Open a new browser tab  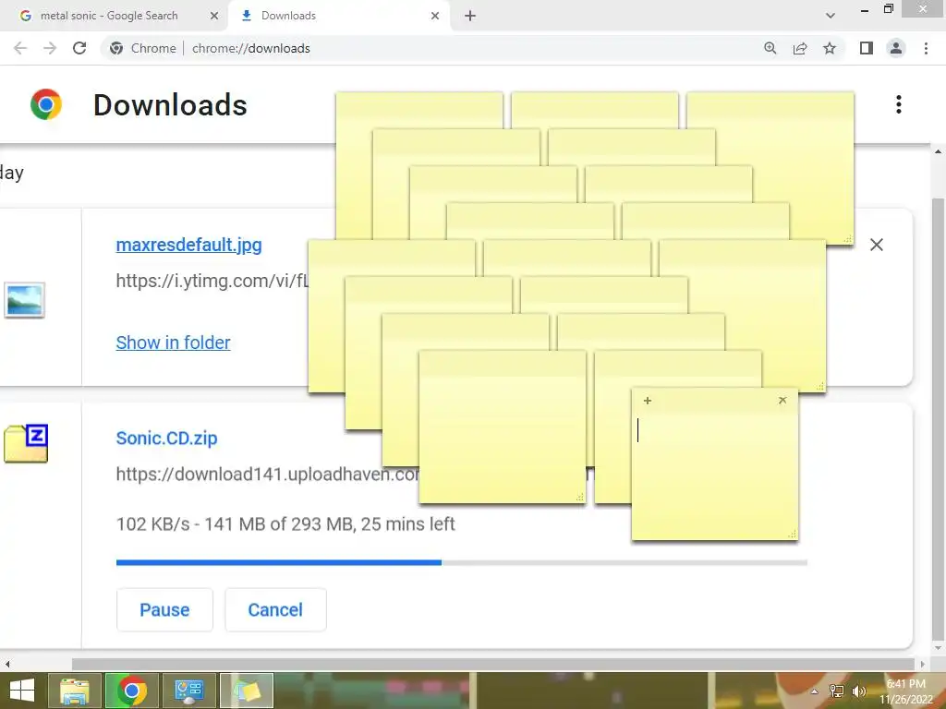[470, 17]
